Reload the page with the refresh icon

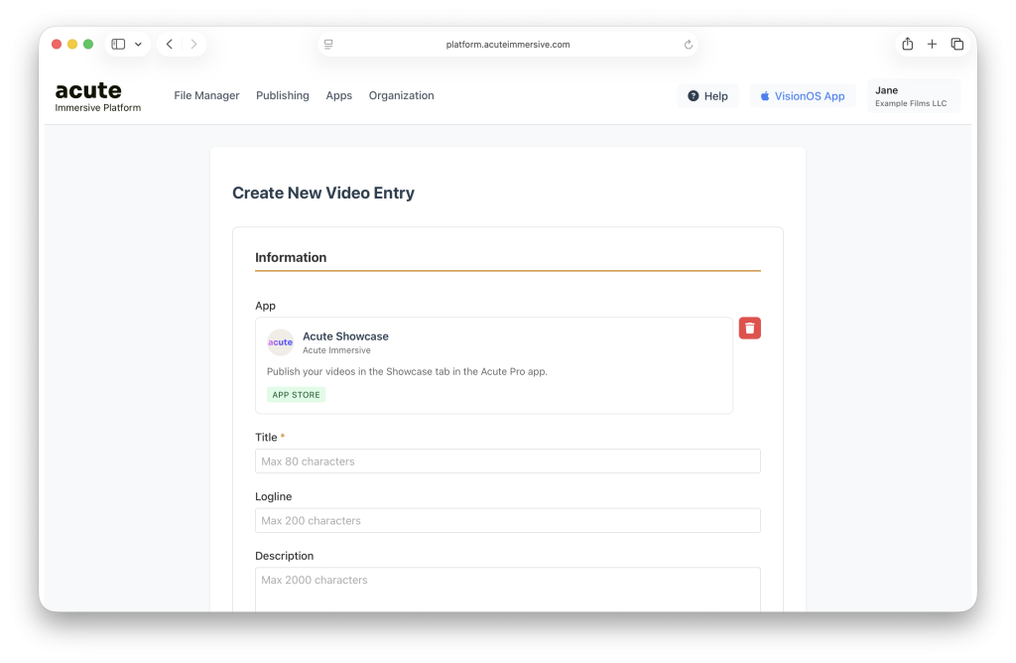click(x=689, y=45)
